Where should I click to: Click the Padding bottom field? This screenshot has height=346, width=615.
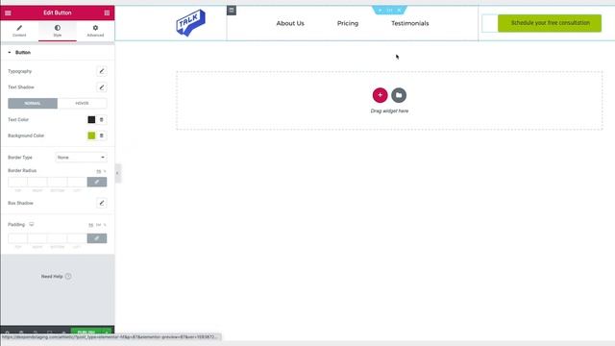[58, 238]
